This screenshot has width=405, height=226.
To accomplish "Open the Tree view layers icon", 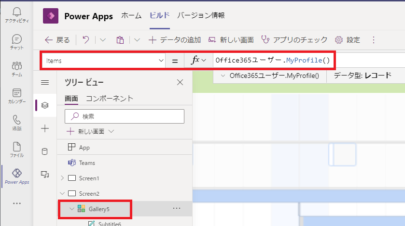I will click(x=45, y=105).
